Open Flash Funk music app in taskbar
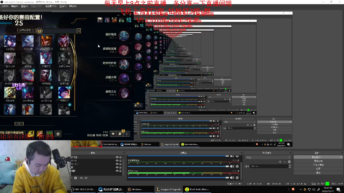Screen dimensions: 344x193 click(x=197, y=190)
